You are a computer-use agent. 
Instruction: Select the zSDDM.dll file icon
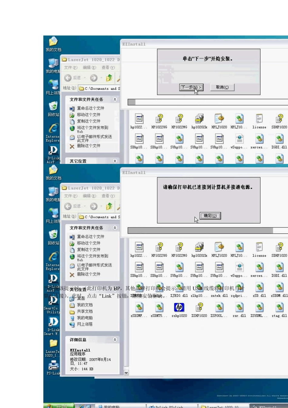(279, 290)
